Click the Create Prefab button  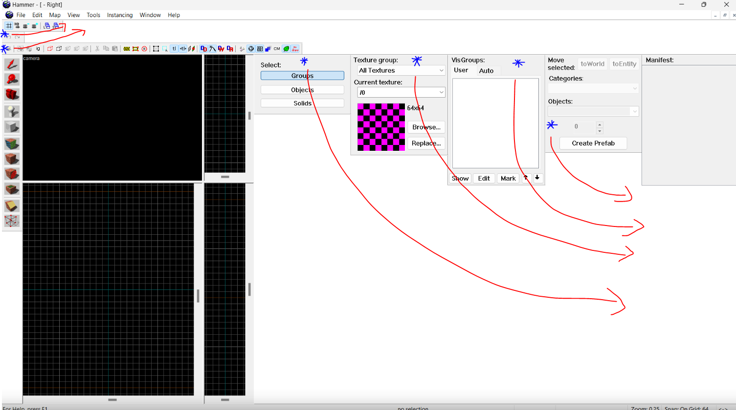click(x=593, y=143)
